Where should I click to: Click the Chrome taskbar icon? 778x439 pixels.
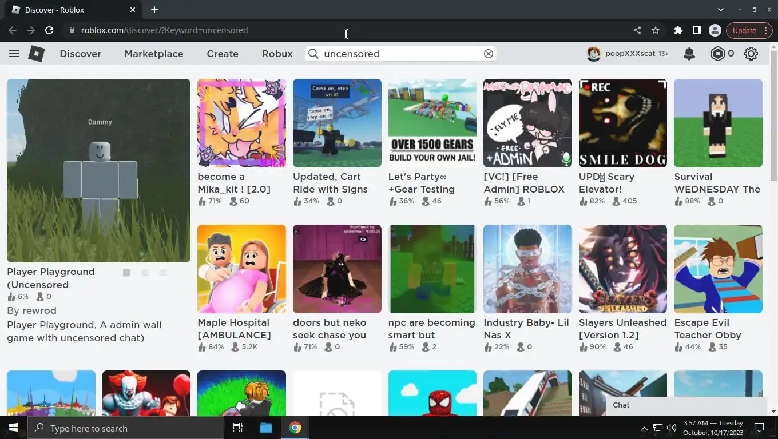point(295,428)
